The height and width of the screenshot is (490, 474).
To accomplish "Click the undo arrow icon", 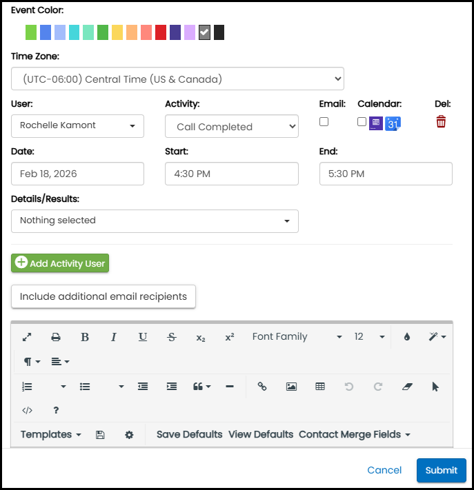I will point(349,387).
